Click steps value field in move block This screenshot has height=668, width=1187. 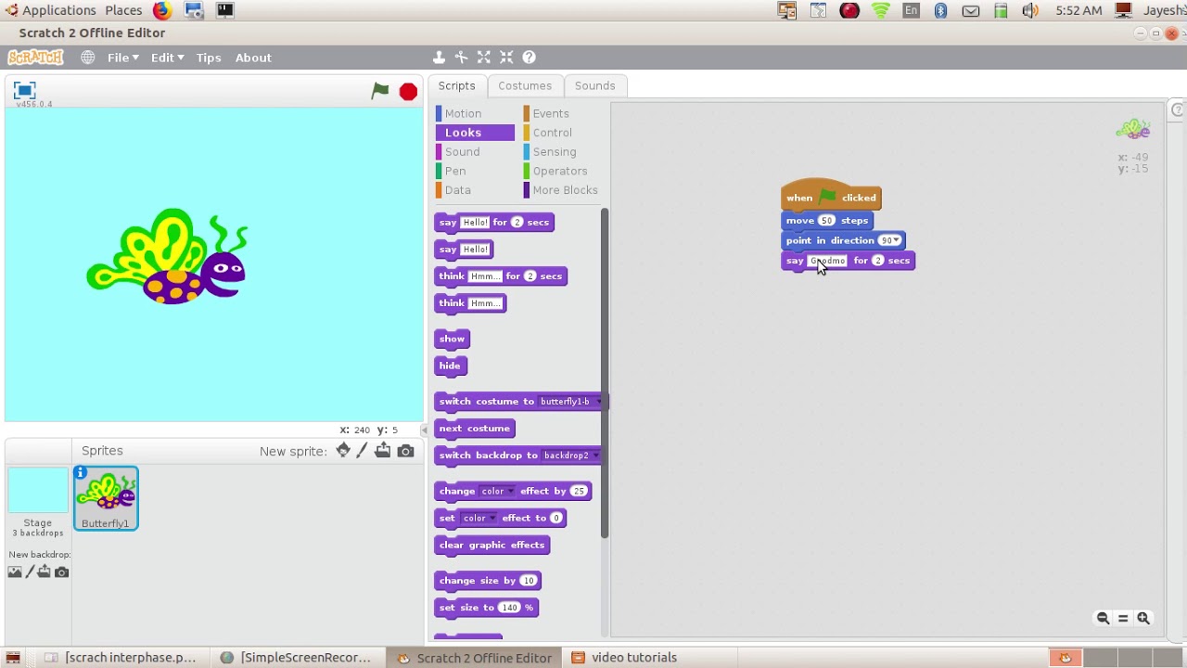point(826,221)
